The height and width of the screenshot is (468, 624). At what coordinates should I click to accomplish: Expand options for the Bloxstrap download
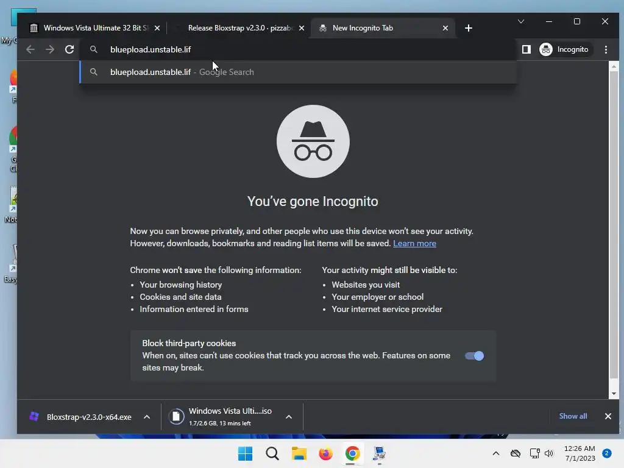(x=147, y=417)
